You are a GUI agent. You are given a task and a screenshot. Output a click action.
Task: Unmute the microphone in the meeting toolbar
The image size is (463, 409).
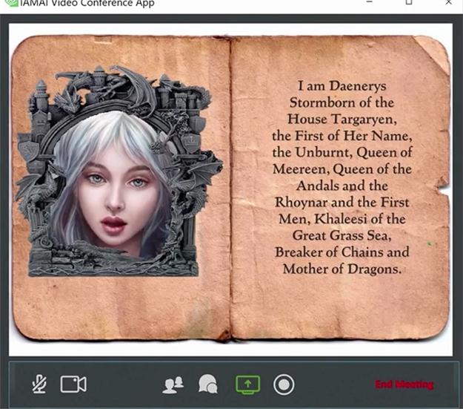click(40, 384)
